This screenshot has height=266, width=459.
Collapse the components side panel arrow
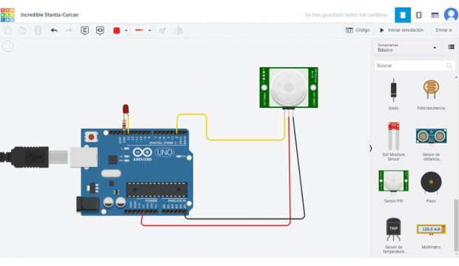(371, 149)
